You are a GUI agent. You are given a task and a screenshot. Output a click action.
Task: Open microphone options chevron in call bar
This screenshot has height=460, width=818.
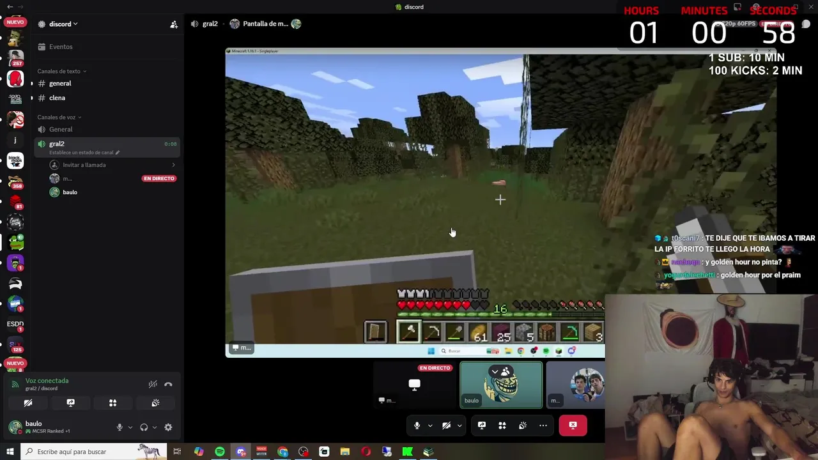coord(430,425)
